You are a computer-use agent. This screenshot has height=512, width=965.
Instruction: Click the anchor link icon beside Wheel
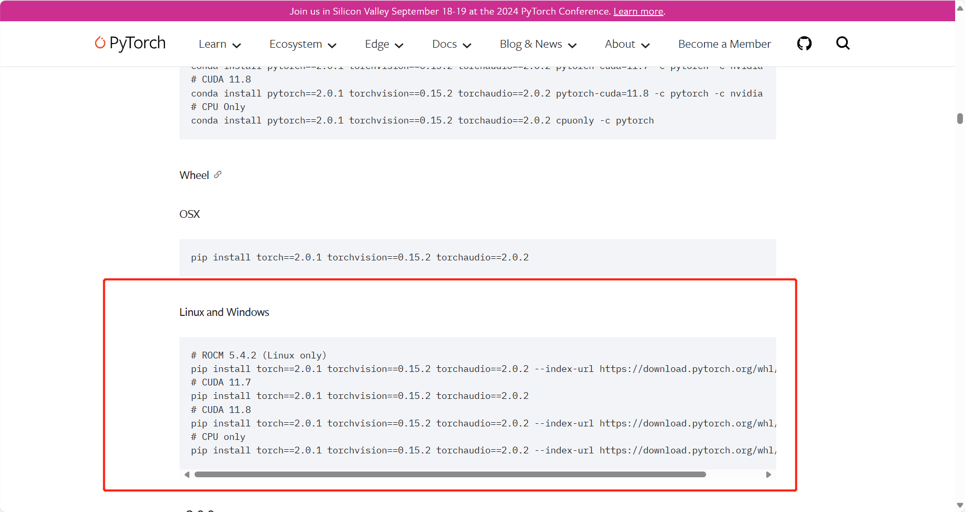218,174
